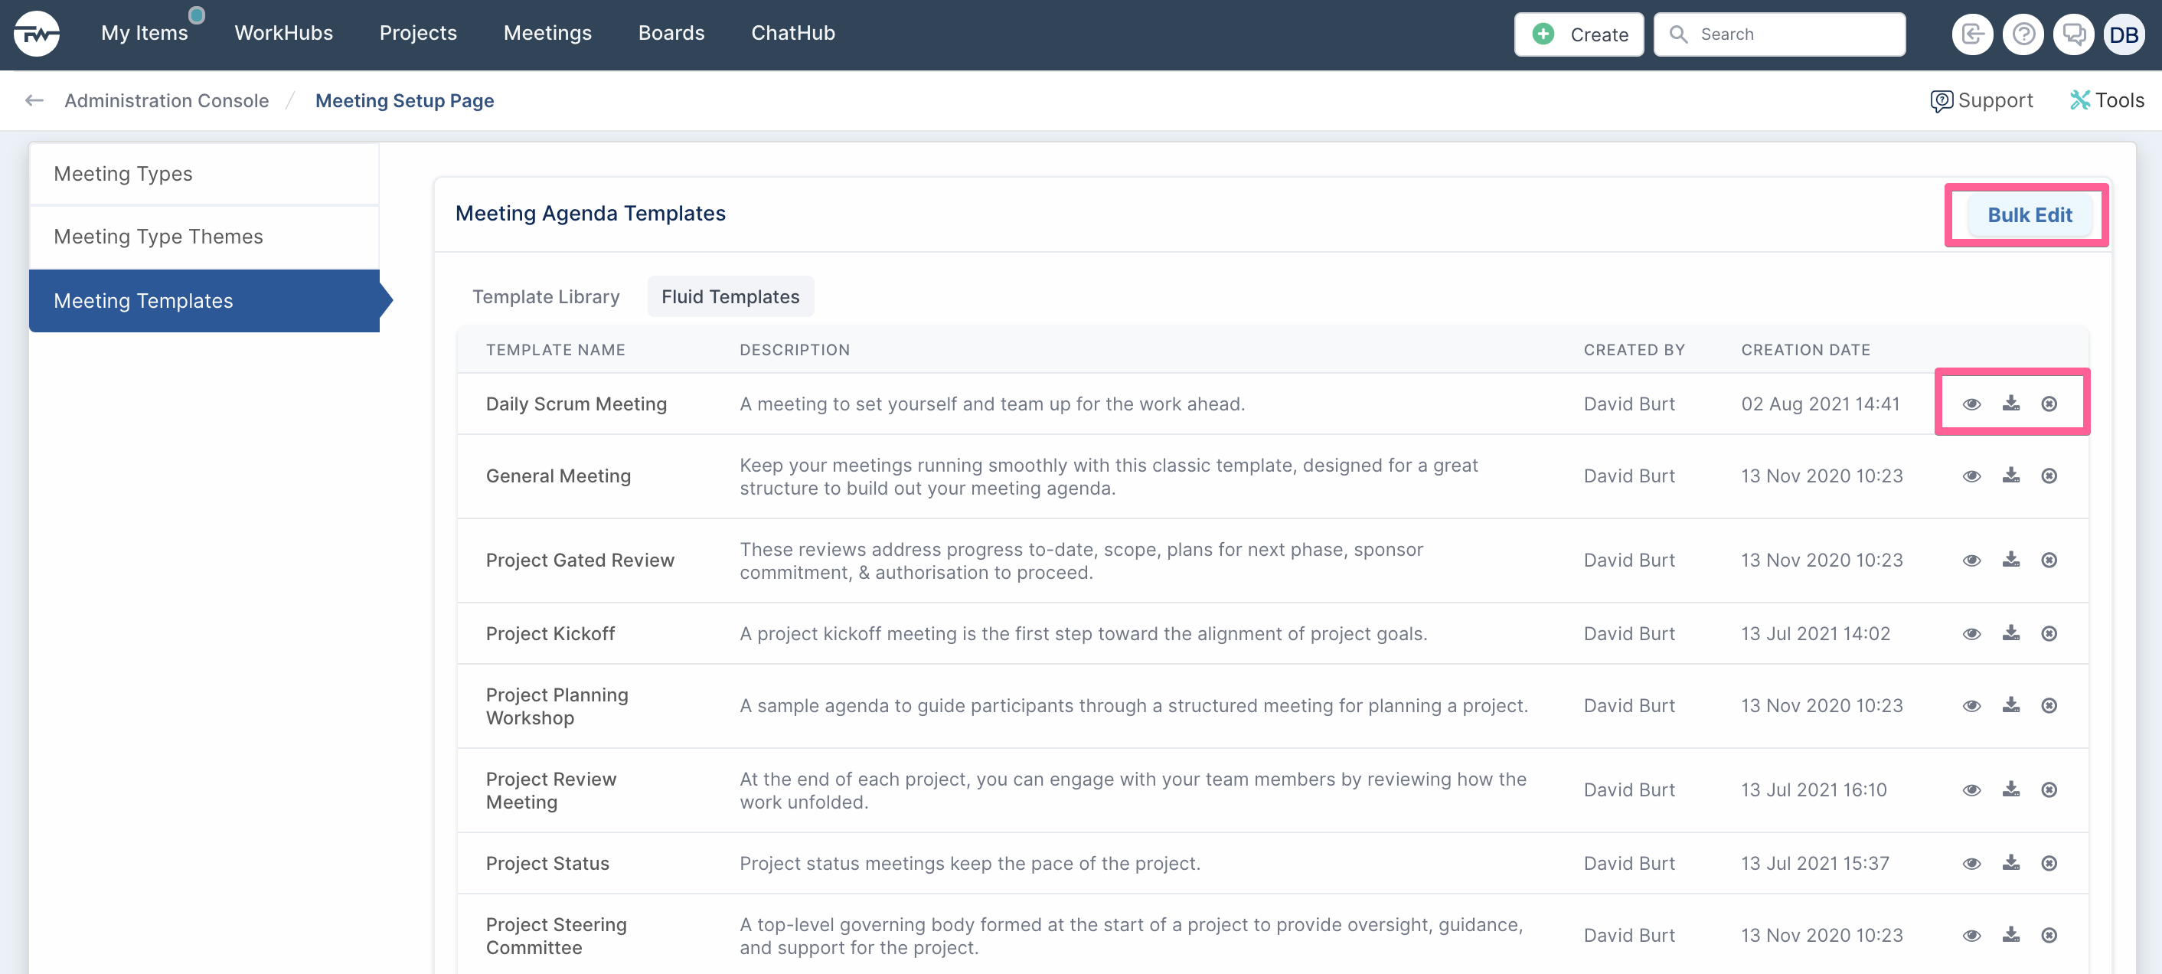Go back using the breadcrumb arrow
The width and height of the screenshot is (2162, 974).
pyautogui.click(x=34, y=101)
